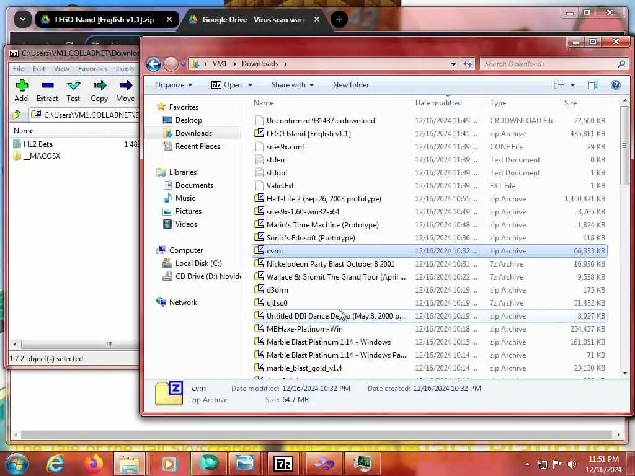Open the Windows Explorer taskbar button
Image resolution: width=635 pixels, height=476 pixels.
pos(130,464)
